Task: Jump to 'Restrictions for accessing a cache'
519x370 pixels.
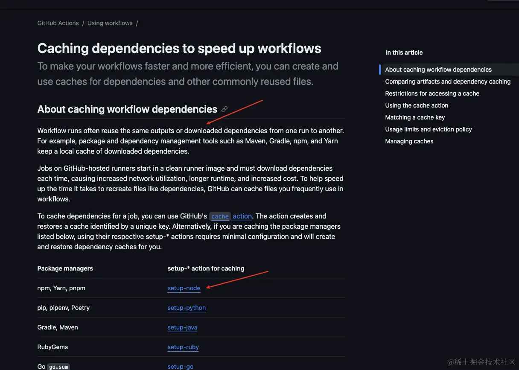Action: [x=432, y=93]
